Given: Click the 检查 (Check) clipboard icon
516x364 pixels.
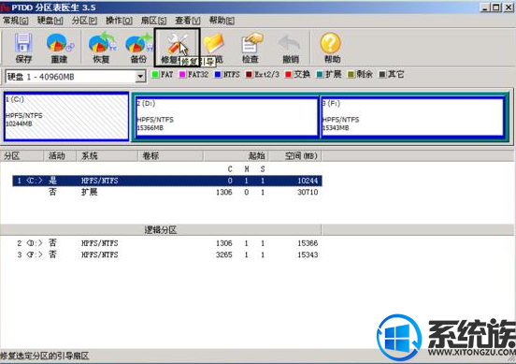Looking at the screenshot, I should click(251, 43).
